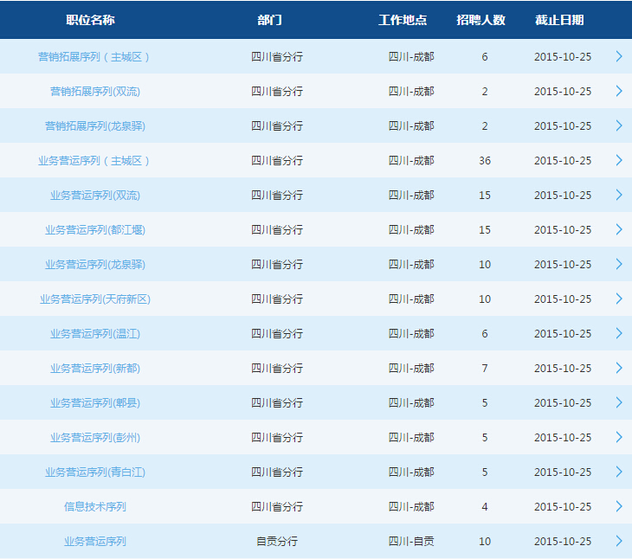
Task: Select 业务营运序列（主城区）job title
Action: 94,161
